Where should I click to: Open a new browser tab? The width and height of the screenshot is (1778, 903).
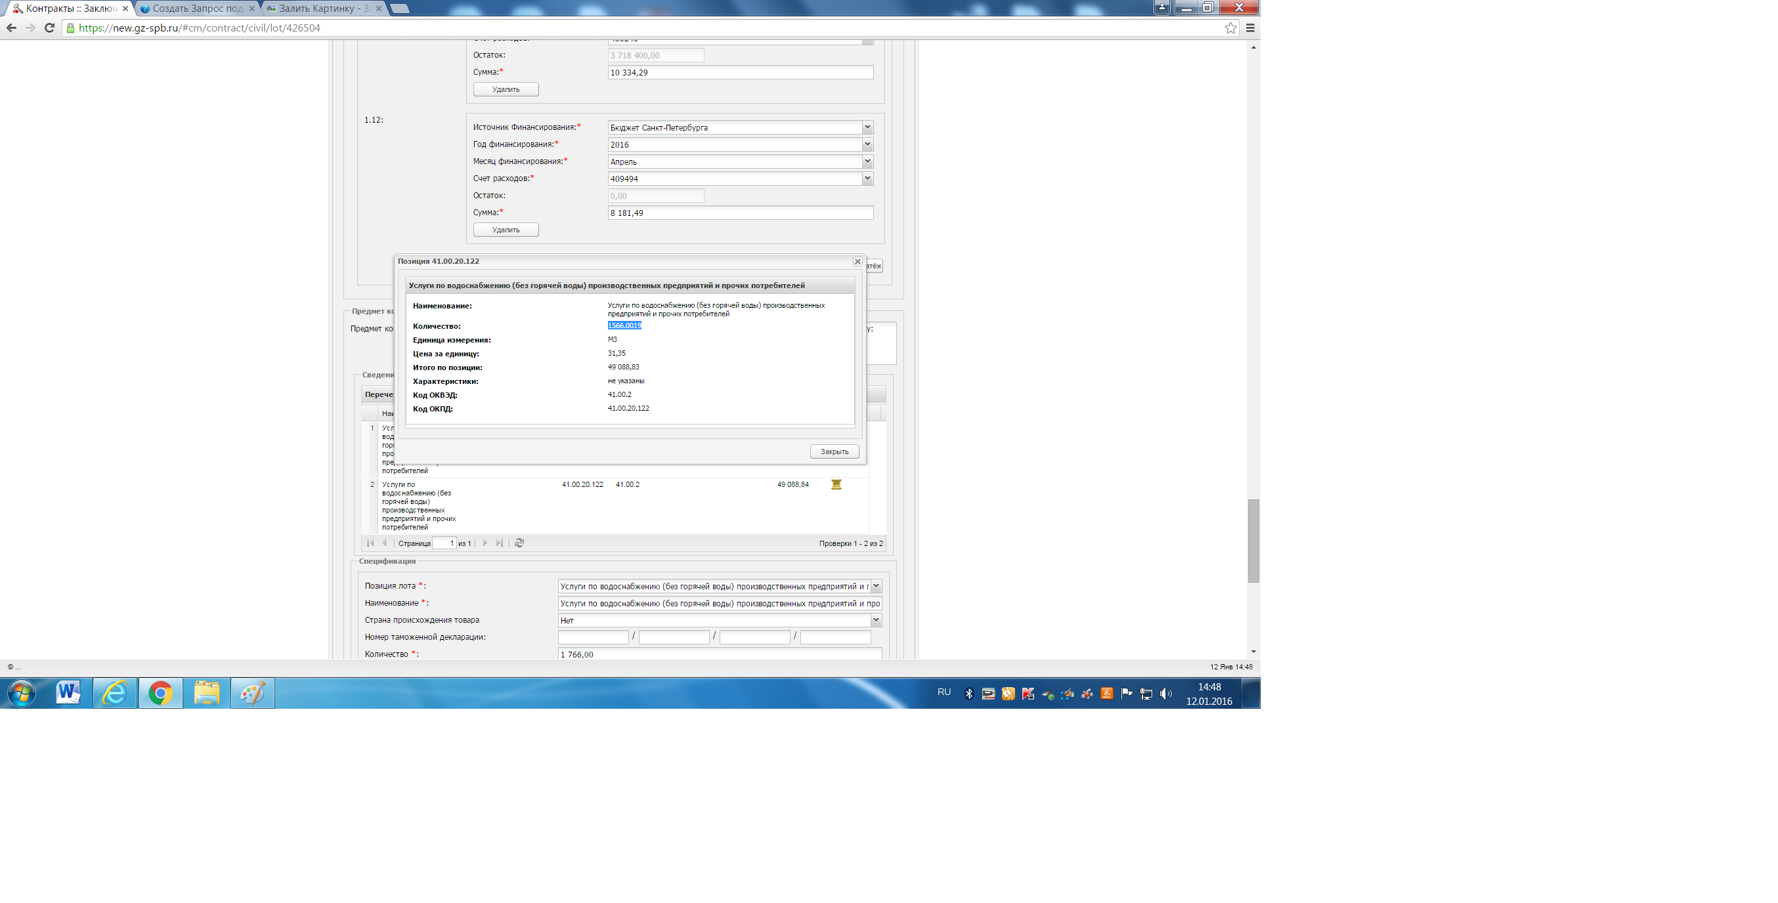[400, 9]
